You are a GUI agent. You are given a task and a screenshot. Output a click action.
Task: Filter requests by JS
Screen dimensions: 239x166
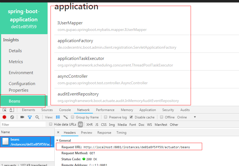tap(97, 125)
